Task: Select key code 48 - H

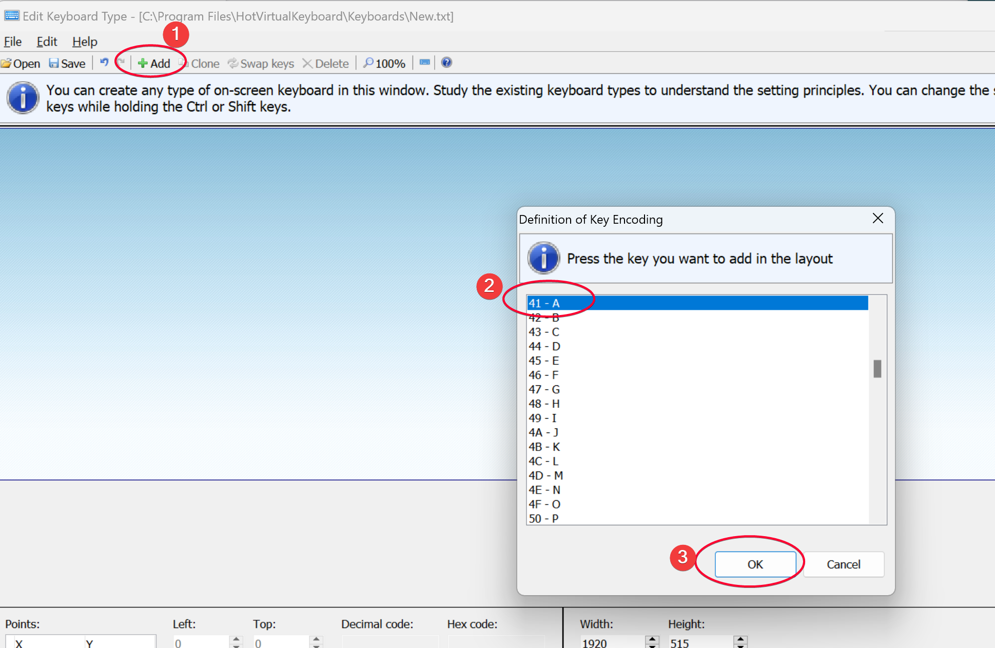Action: coord(698,404)
